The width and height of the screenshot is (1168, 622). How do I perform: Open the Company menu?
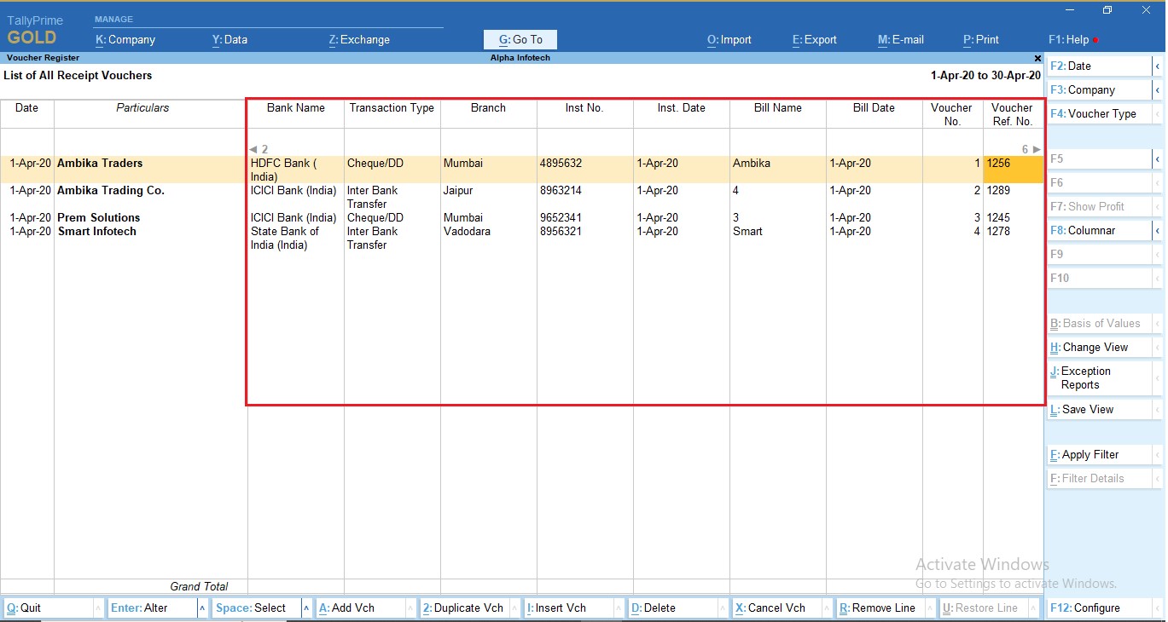pyautogui.click(x=125, y=40)
